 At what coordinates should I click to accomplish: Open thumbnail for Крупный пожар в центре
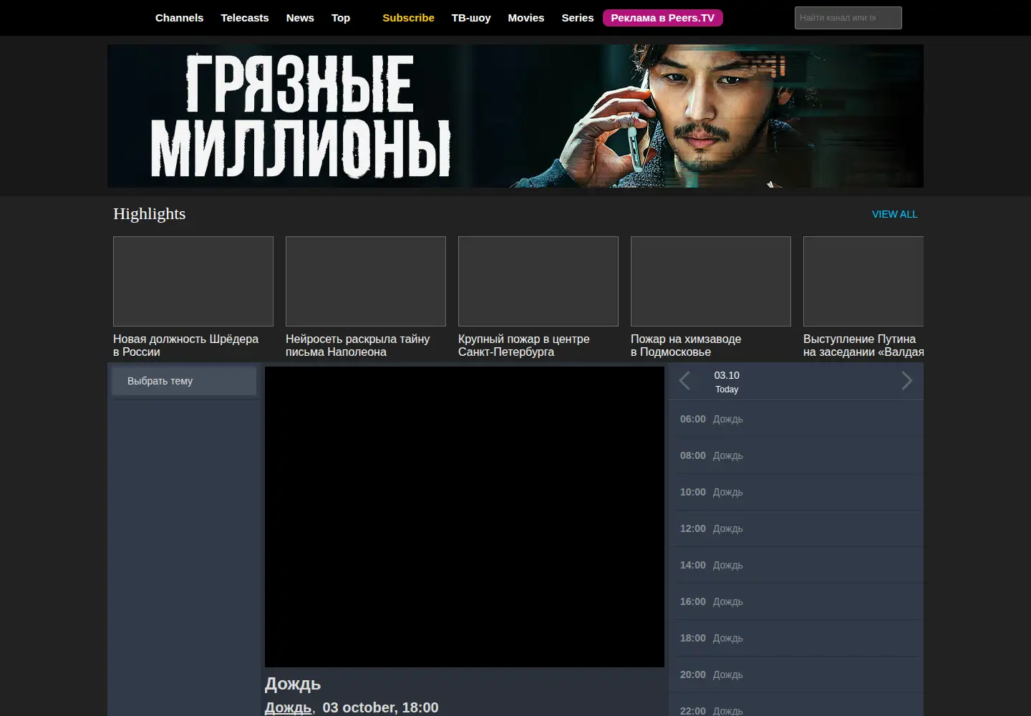tap(538, 281)
